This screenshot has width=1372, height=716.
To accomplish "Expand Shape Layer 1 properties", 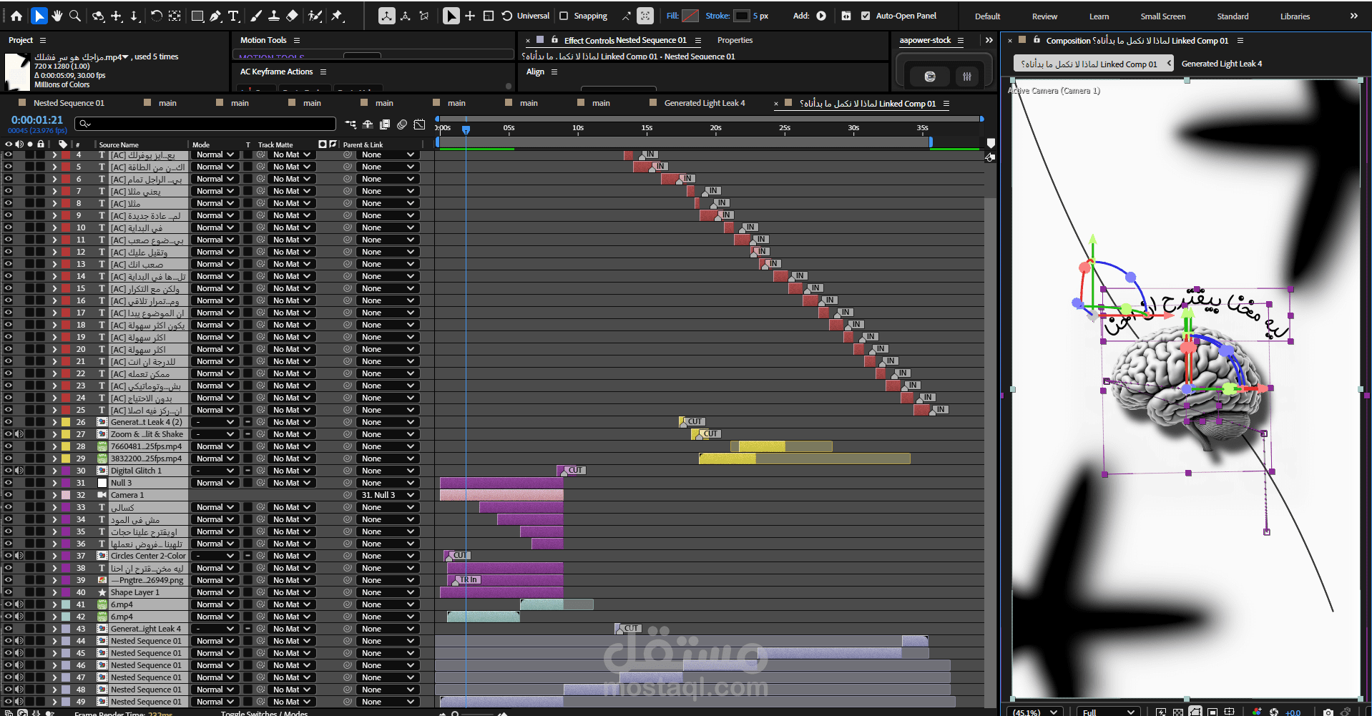I will pyautogui.click(x=54, y=592).
